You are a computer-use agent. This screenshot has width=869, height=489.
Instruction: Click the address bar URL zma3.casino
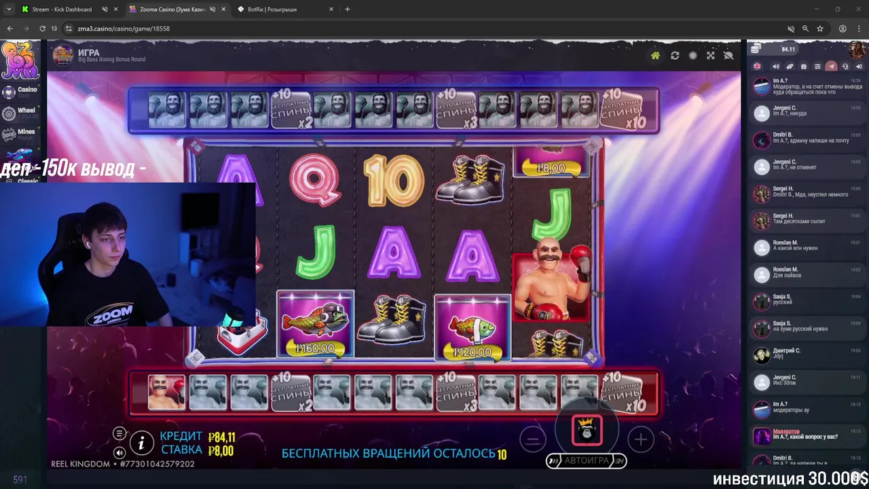click(124, 29)
